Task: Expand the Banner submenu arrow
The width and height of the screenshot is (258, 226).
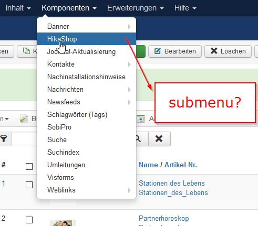Action: [x=129, y=27]
